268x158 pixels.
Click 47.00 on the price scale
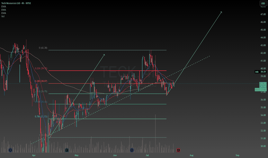point(263,14)
